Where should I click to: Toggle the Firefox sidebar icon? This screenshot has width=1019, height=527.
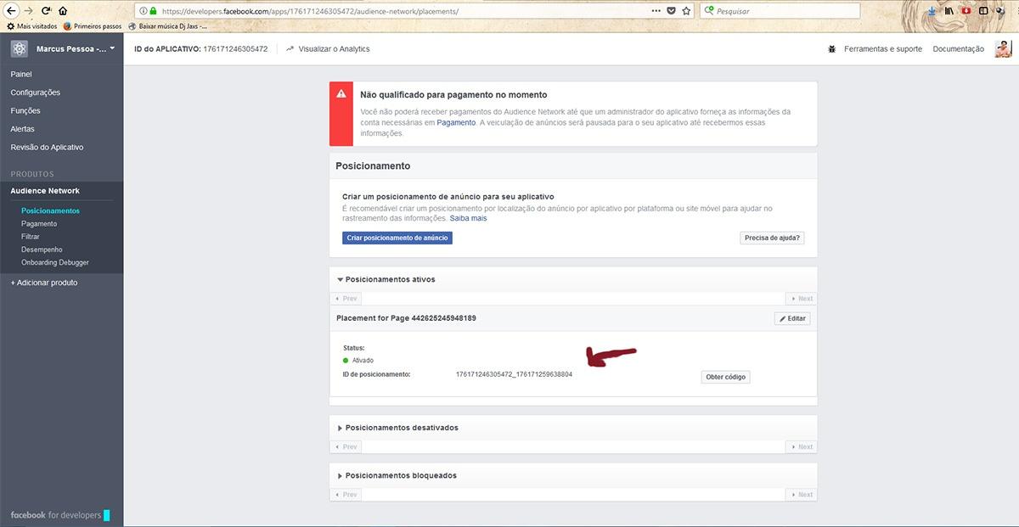pos(983,11)
